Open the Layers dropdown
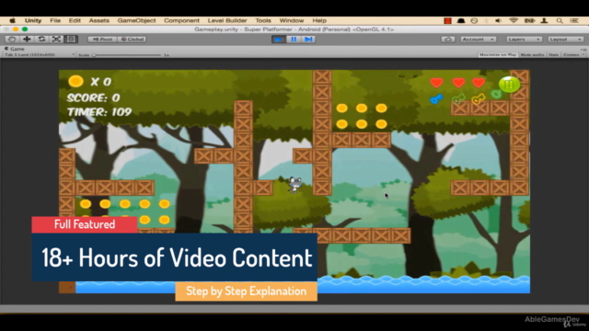Screen dimensions: 589x331 click(524, 39)
